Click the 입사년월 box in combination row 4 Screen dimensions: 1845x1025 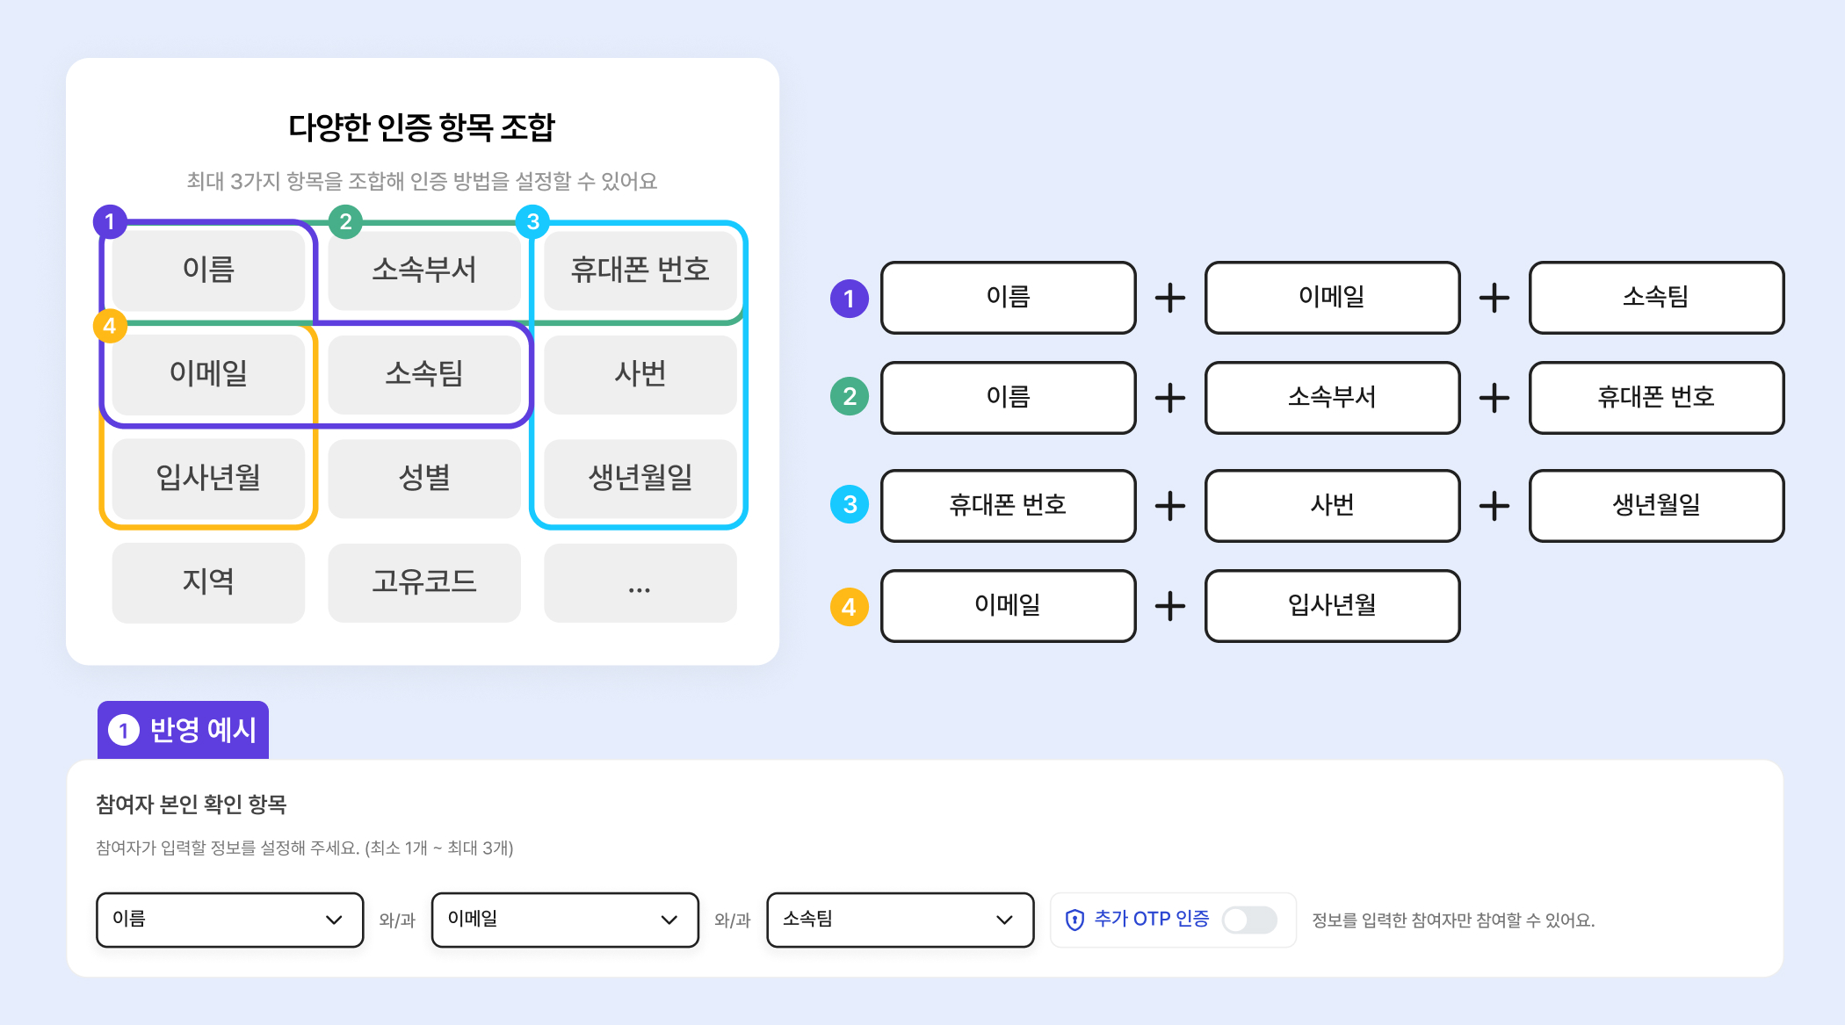[x=1332, y=606]
